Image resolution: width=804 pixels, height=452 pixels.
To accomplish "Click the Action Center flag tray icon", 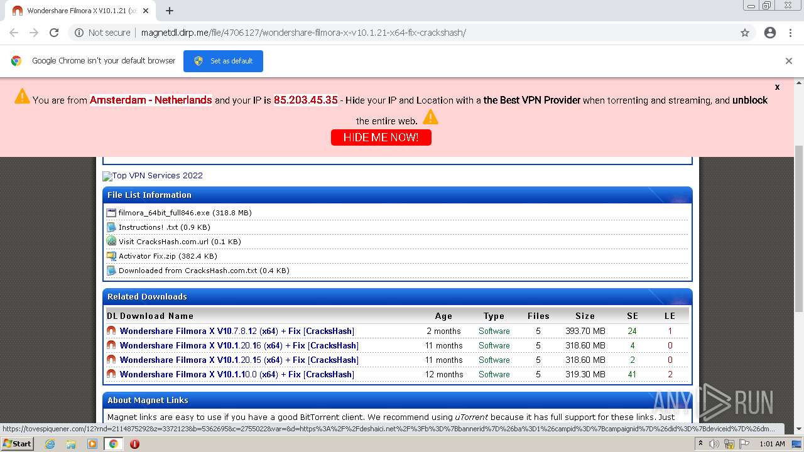I will pos(744,444).
